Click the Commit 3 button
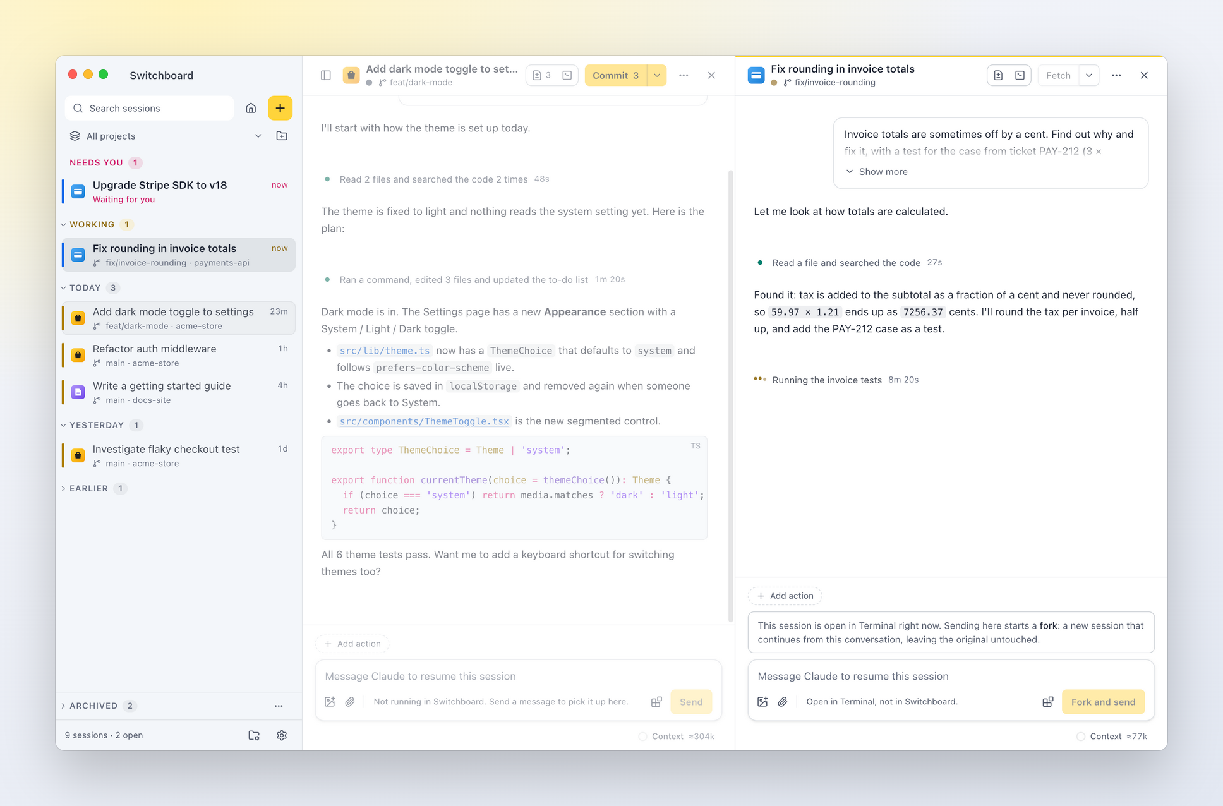 click(616, 75)
